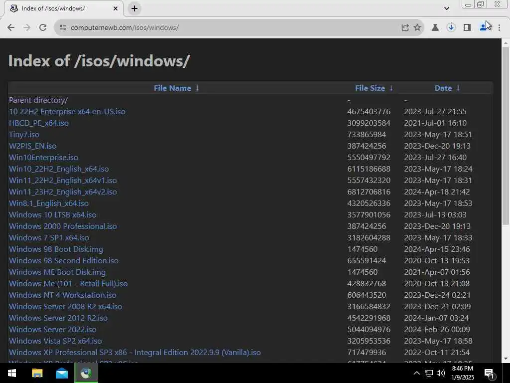Download Windows 98 Boot Disk.img
This screenshot has width=510, height=383.
click(x=56, y=249)
